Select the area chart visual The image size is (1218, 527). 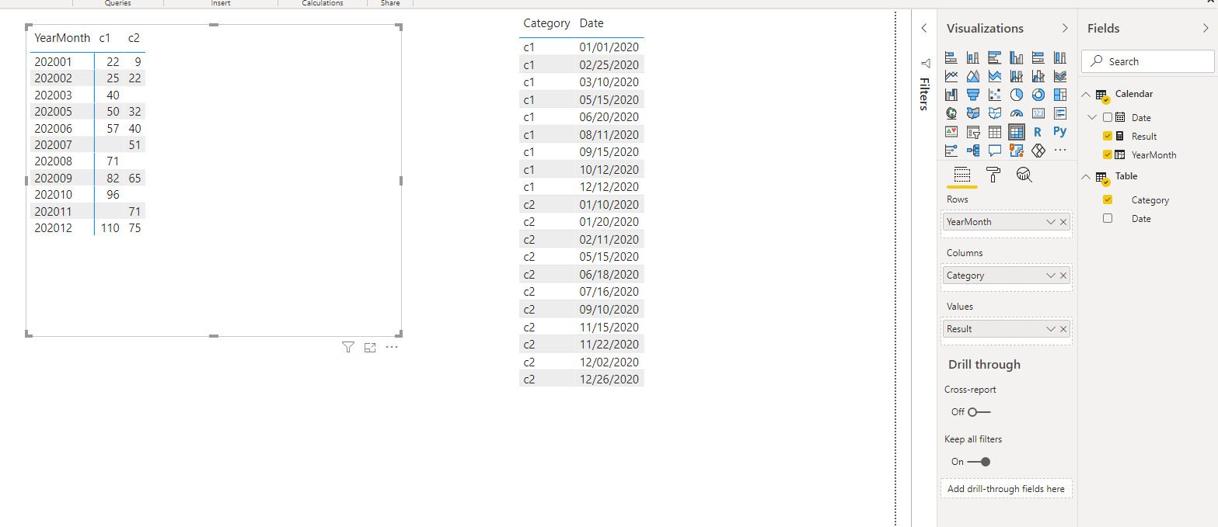[x=973, y=76]
